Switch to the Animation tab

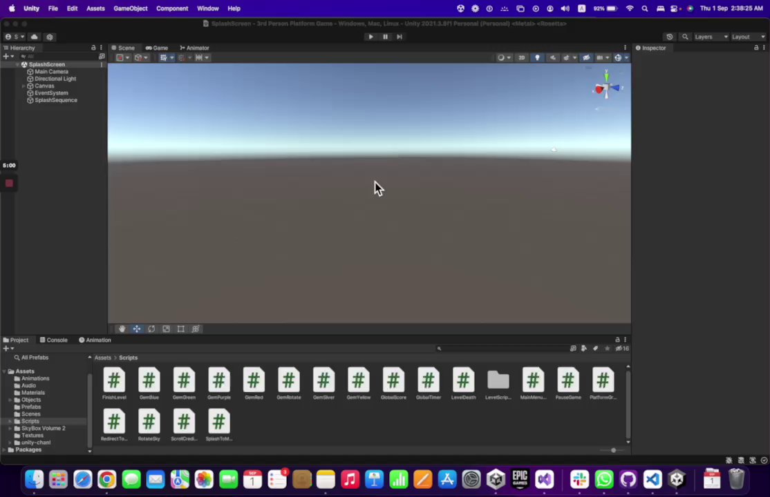pos(95,340)
